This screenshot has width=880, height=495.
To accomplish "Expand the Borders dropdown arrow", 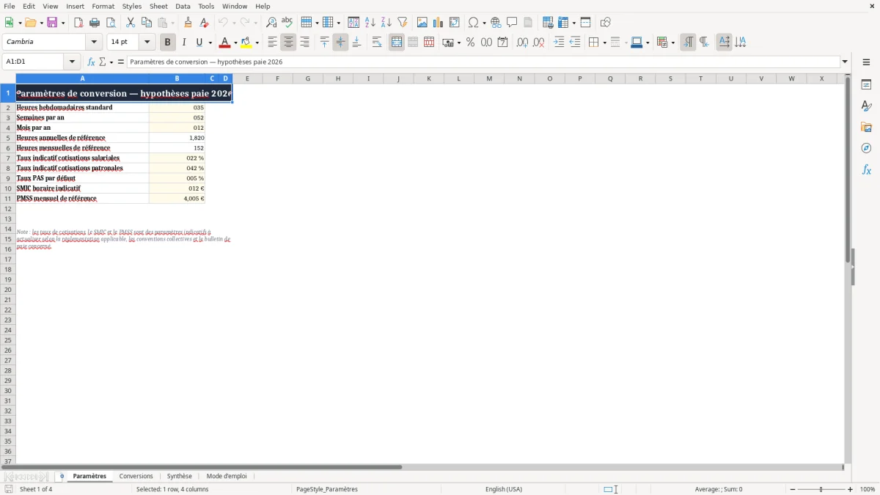I will point(604,43).
